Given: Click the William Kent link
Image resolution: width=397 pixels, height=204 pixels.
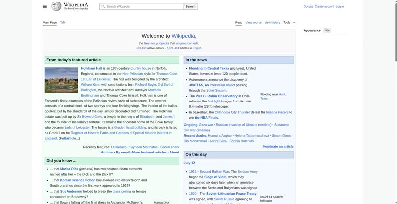Looking at the screenshot, I should pyautogui.click(x=90, y=85).
